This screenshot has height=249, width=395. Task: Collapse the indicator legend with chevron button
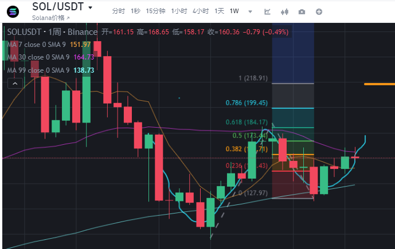click(x=13, y=84)
